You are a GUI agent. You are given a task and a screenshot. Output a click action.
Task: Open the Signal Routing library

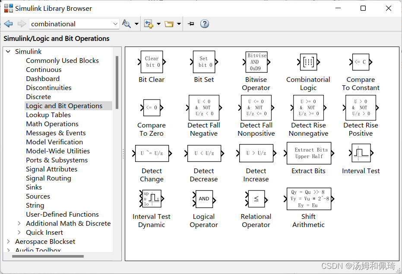point(48,178)
